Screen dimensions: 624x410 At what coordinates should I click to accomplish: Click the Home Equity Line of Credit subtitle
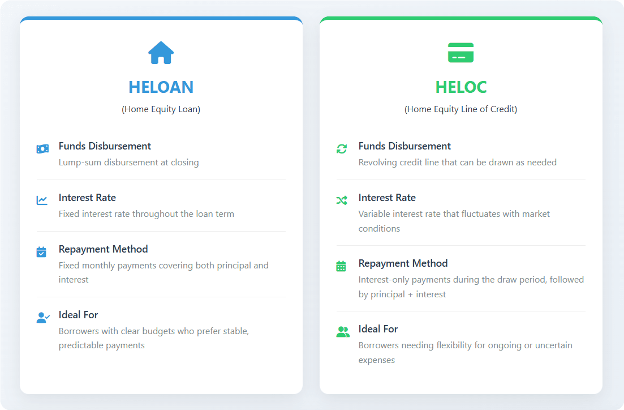(x=461, y=109)
